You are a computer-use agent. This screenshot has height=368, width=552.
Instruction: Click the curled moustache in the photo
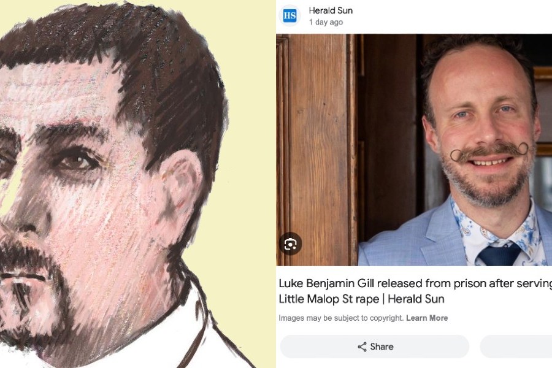click(x=489, y=151)
